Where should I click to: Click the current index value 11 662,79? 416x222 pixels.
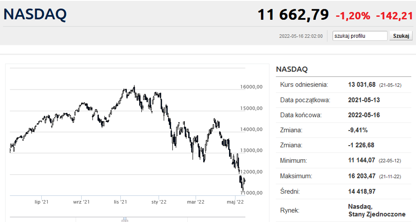pyautogui.click(x=293, y=15)
